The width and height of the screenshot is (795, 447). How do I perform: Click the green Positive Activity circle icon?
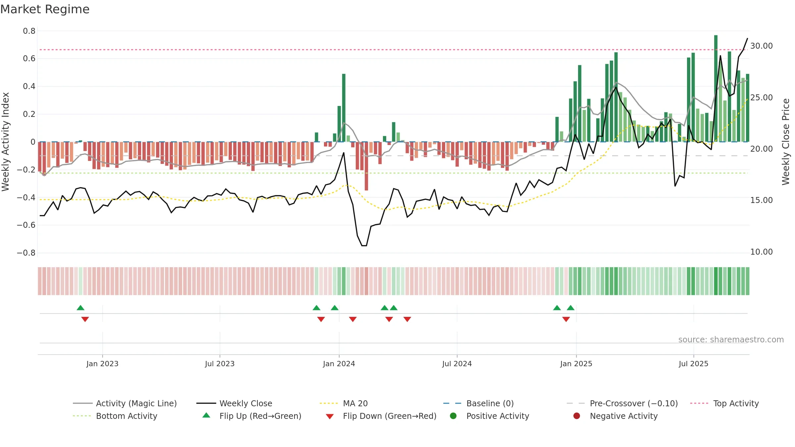click(453, 416)
